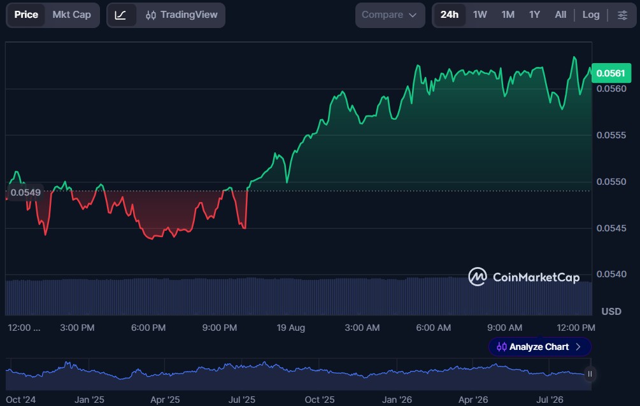This screenshot has height=406, width=640.
Task: Click the current price tag 0.0561
Action: (x=611, y=73)
